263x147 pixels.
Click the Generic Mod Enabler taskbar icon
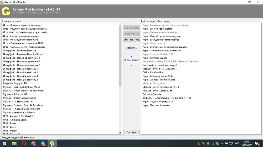coord(52,143)
